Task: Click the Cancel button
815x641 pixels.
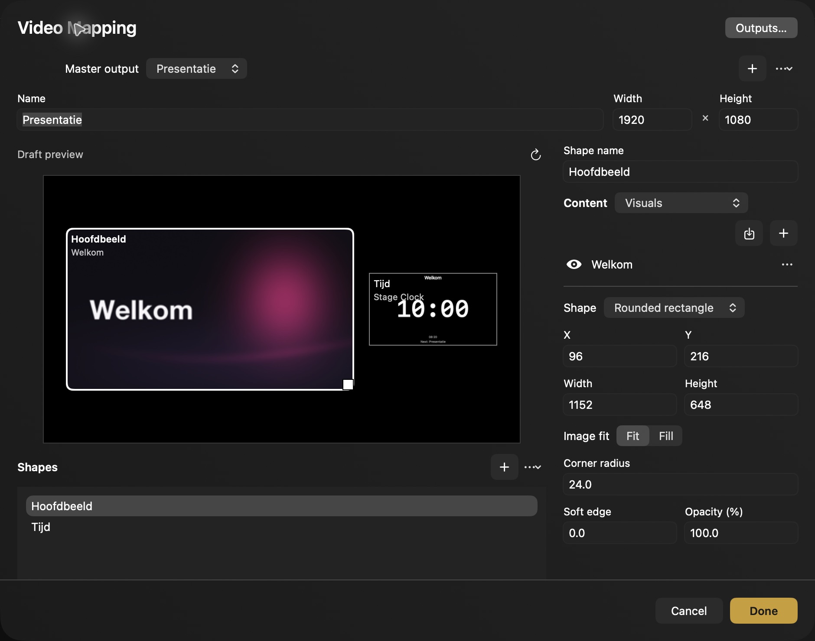Action: point(689,611)
